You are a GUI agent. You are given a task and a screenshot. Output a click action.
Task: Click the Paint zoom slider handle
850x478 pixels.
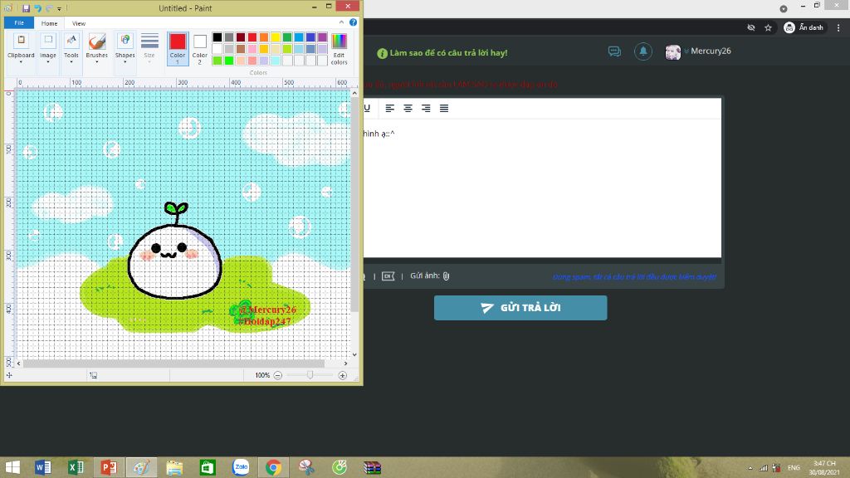click(x=310, y=375)
